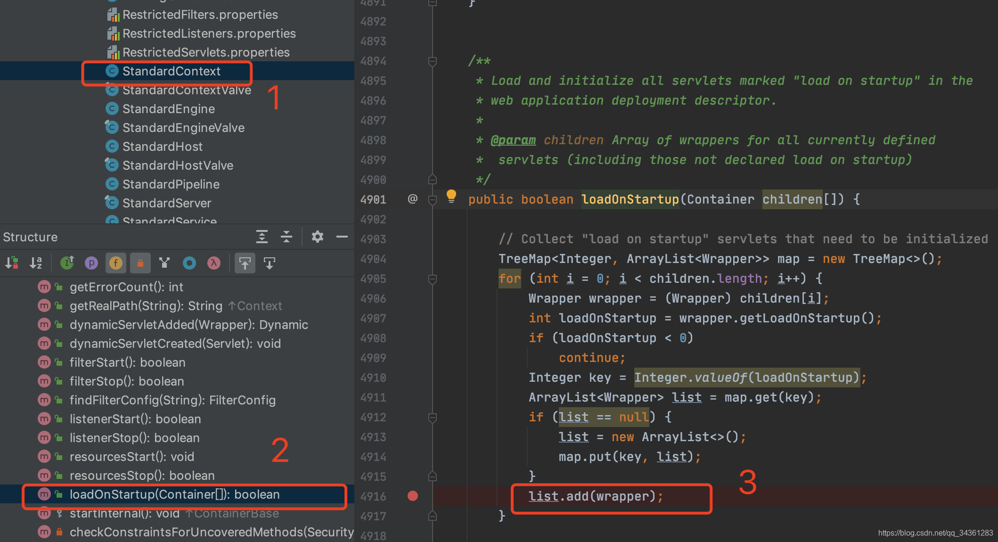The width and height of the screenshot is (998, 542).
Task: Jump to dynamicServletAdded(Wrapper) method
Action: (188, 325)
